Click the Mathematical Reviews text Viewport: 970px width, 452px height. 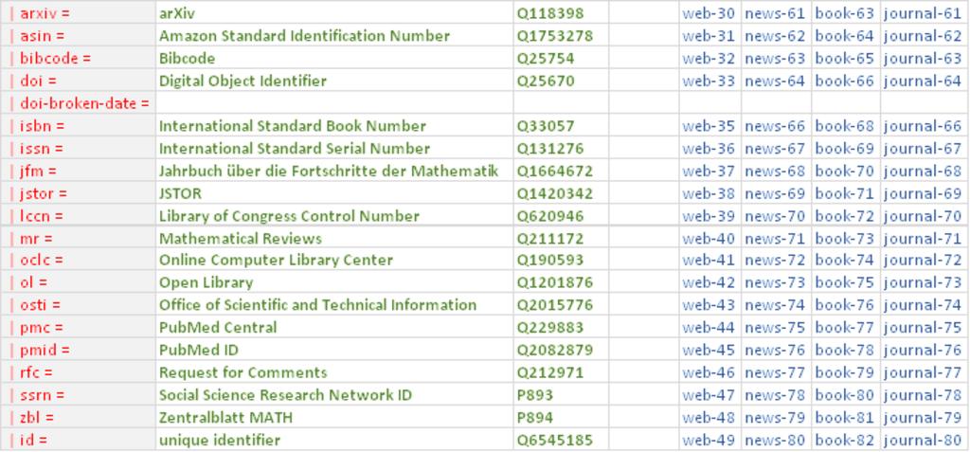[240, 239]
